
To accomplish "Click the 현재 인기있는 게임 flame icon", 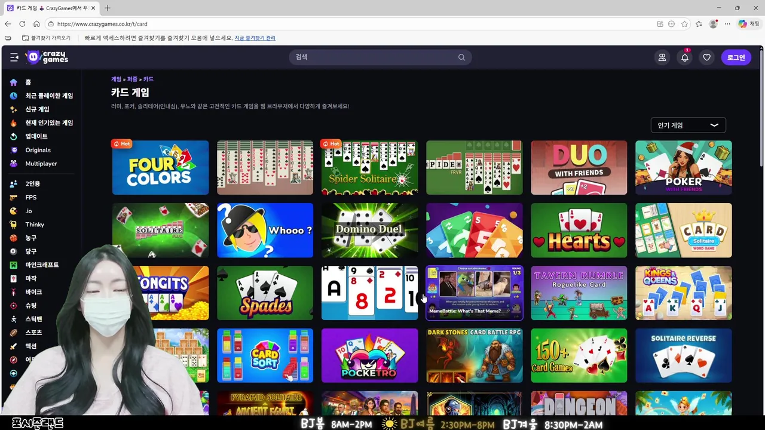I will [x=13, y=123].
